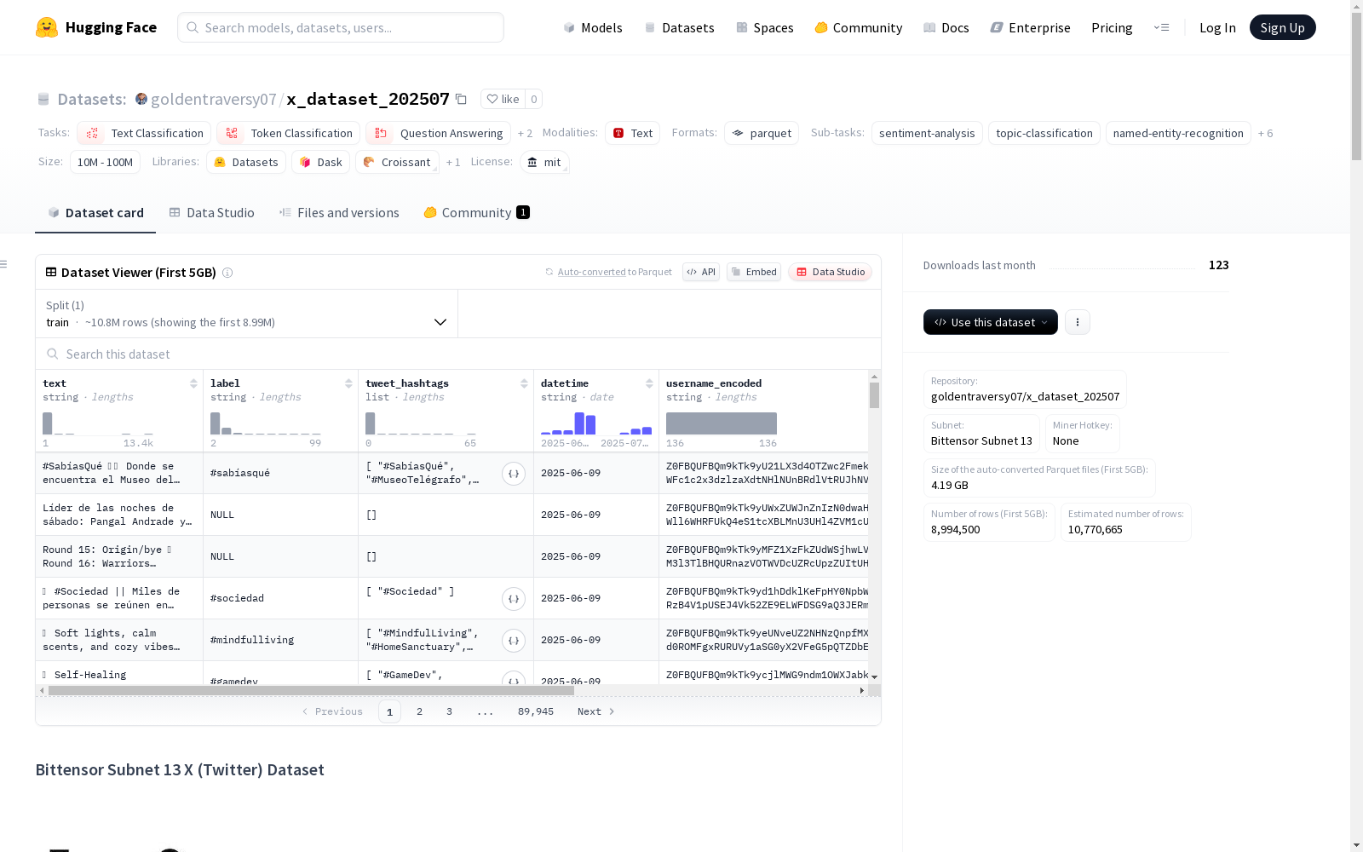This screenshot has width=1363, height=852.
Task: Click the Datasets library tag
Action: click(246, 162)
